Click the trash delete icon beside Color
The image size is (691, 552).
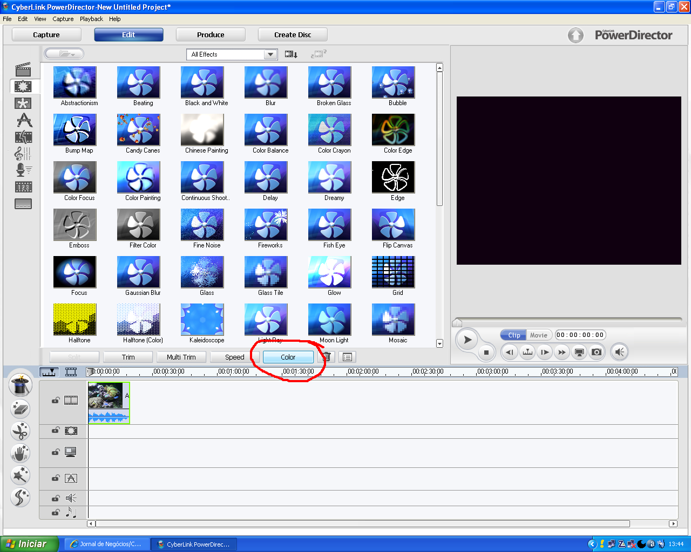[x=327, y=357]
